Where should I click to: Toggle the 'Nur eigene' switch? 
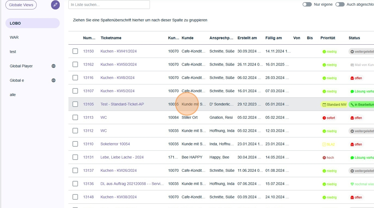point(307,5)
